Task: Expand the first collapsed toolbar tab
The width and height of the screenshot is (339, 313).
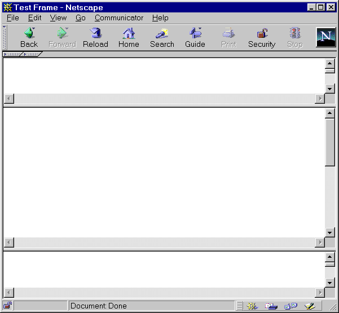Action: coord(12,54)
